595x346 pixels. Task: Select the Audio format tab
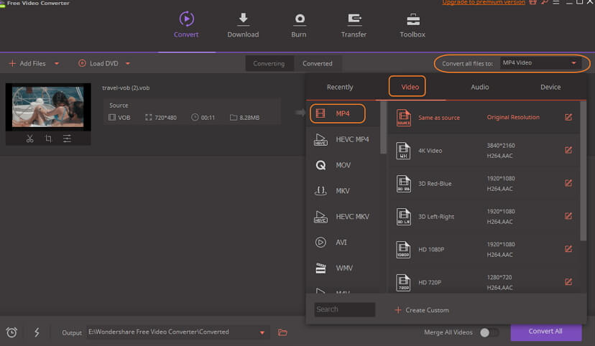479,87
